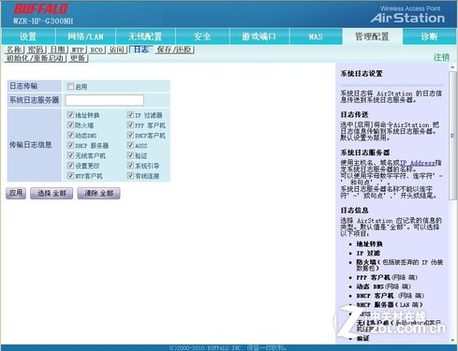Open the 初始化/重新启动 sub-tab
This screenshot has height=351, width=458.
[36, 58]
